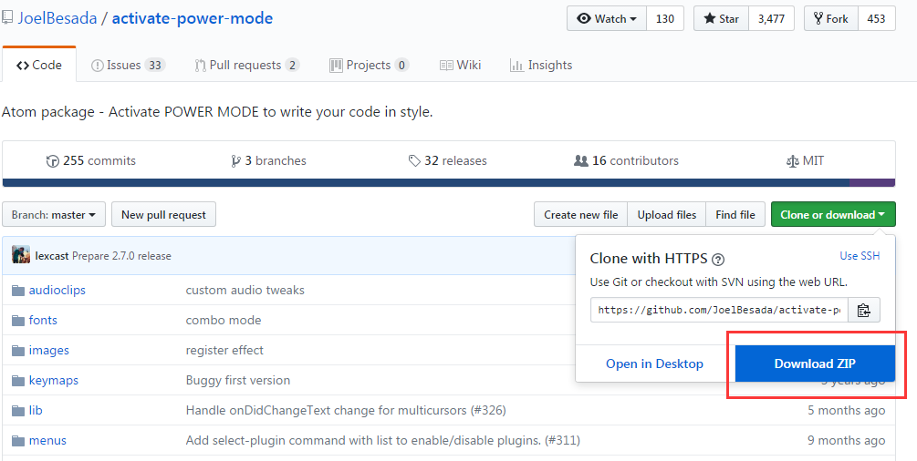
Task: Click the folder icon next to images
Action: click(18, 351)
